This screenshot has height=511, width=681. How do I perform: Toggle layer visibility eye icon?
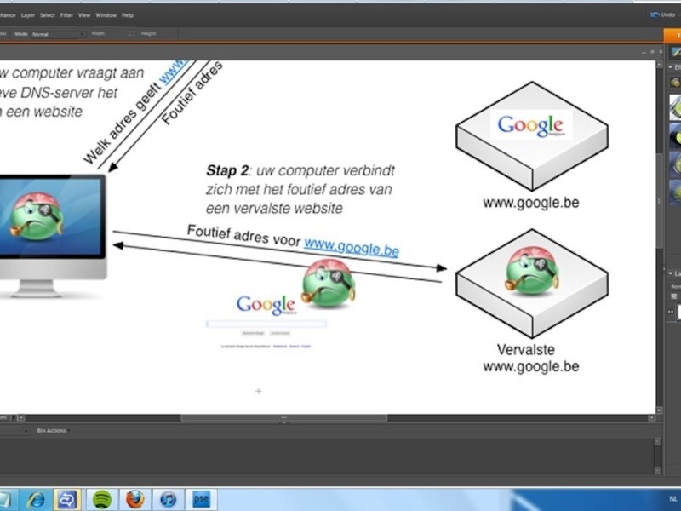pyautogui.click(x=671, y=312)
